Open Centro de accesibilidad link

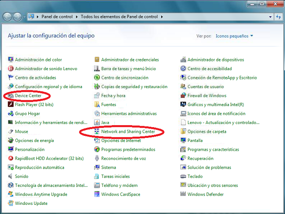pos(210,69)
